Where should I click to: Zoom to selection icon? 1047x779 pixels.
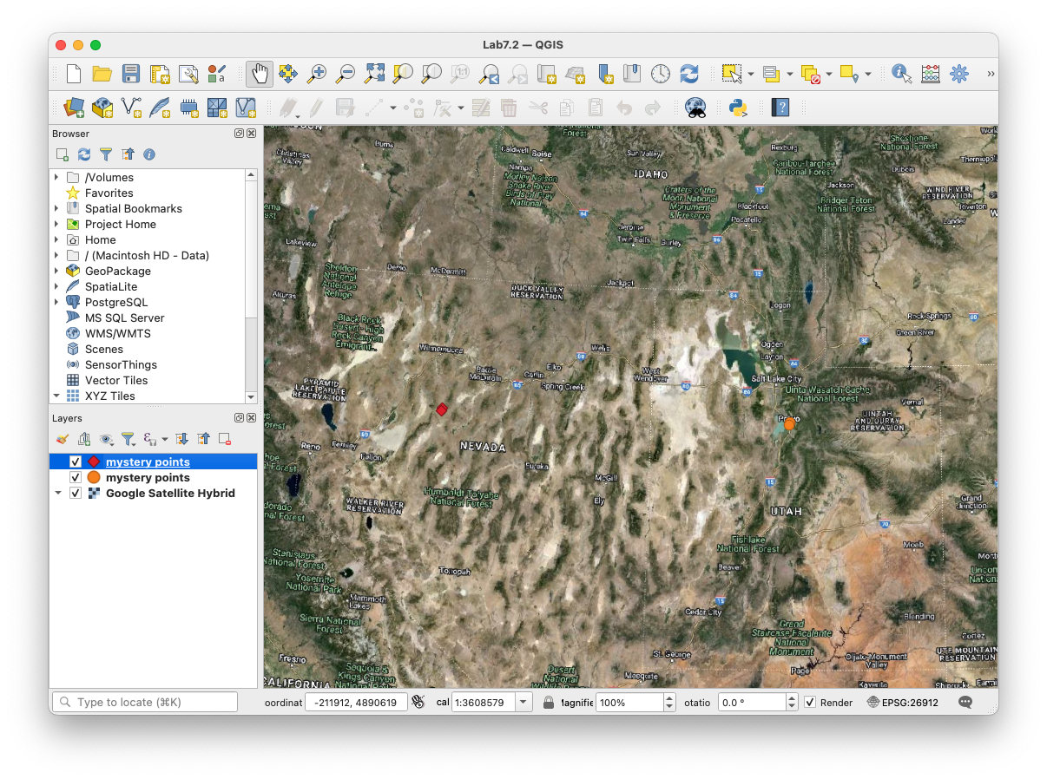pyautogui.click(x=403, y=74)
